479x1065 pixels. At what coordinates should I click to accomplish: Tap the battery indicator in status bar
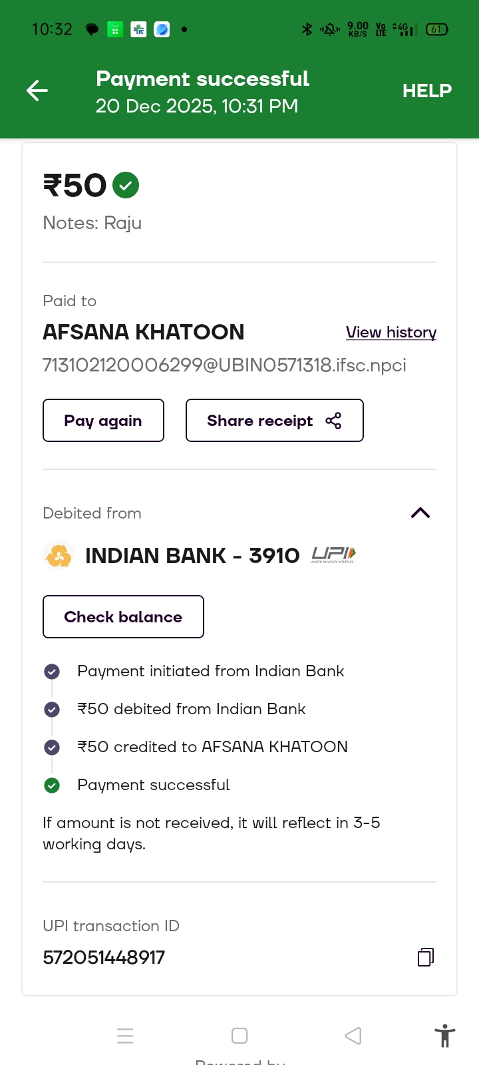(x=436, y=29)
